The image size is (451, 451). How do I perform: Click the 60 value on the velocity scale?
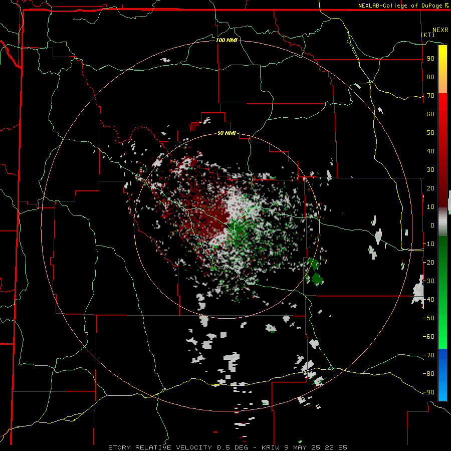(x=430, y=114)
